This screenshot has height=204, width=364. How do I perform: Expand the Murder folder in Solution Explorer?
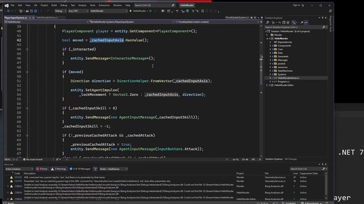click(x=267, y=35)
